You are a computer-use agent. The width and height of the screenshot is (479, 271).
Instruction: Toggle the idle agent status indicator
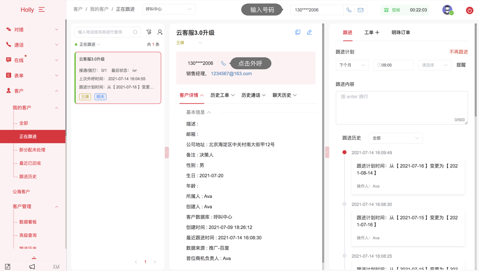pos(392,10)
